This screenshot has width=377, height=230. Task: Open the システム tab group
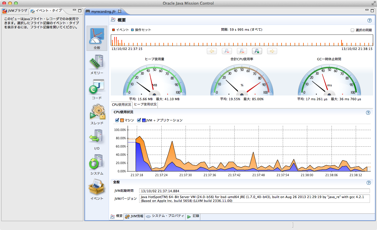point(97,164)
